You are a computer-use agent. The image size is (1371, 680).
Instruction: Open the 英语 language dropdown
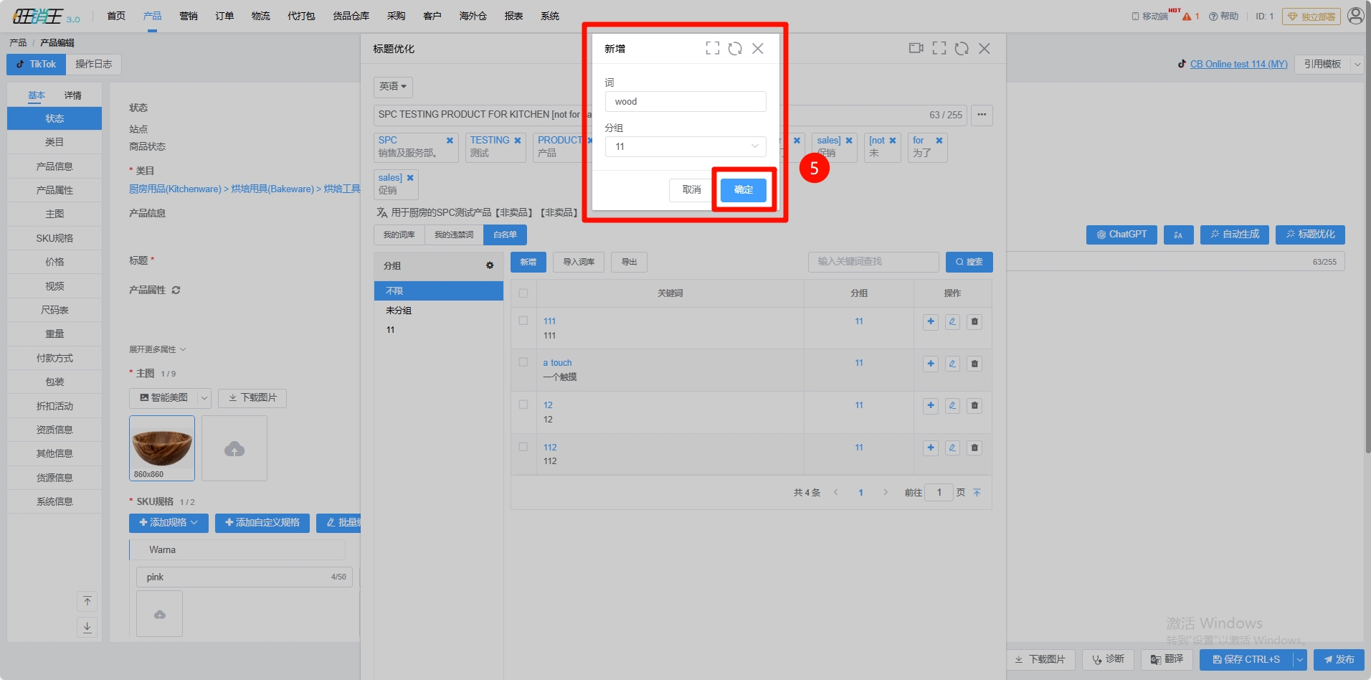coord(393,87)
